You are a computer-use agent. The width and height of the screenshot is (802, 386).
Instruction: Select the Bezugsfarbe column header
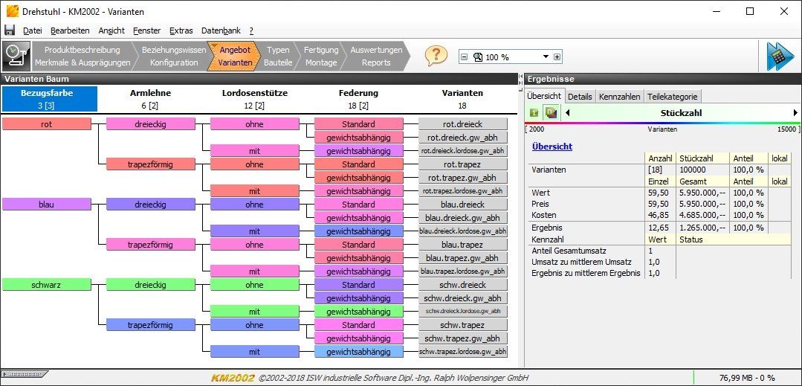click(x=49, y=99)
